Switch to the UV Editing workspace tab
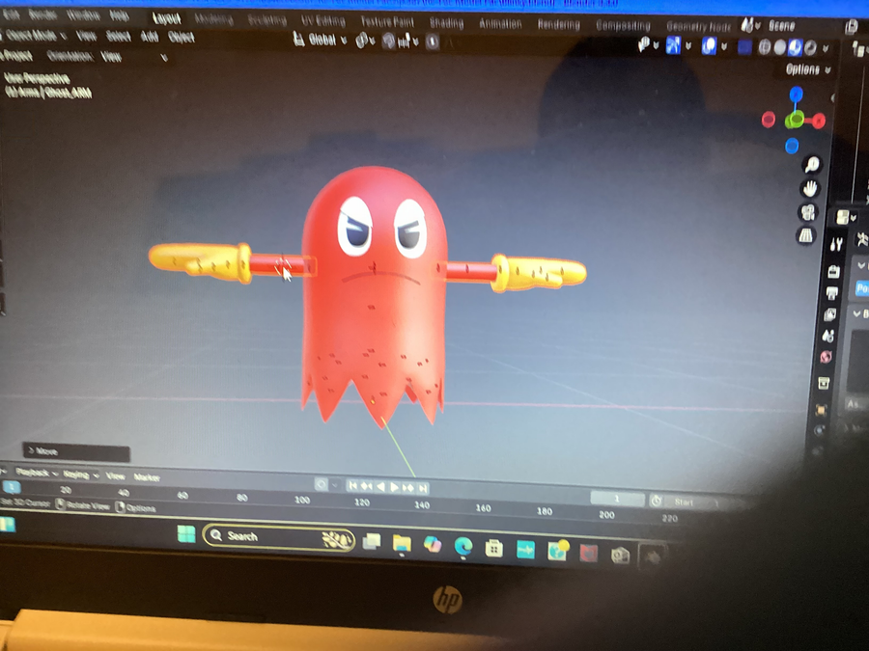Screen dimensions: 869x651 pos(323,21)
